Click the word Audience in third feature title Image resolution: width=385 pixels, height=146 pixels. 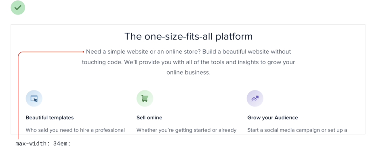point(287,118)
